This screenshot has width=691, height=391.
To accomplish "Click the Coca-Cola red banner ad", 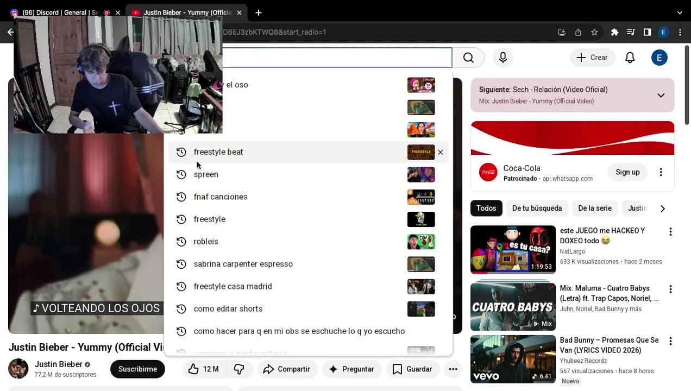I will 573,138.
